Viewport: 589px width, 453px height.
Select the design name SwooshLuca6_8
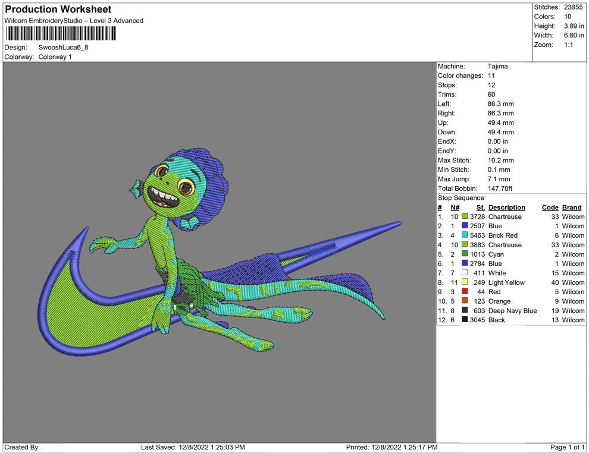(x=63, y=48)
